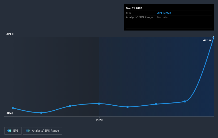The height and width of the screenshot is (138, 218).
Task: Toggle the EPS legend series
Action: [13, 131]
